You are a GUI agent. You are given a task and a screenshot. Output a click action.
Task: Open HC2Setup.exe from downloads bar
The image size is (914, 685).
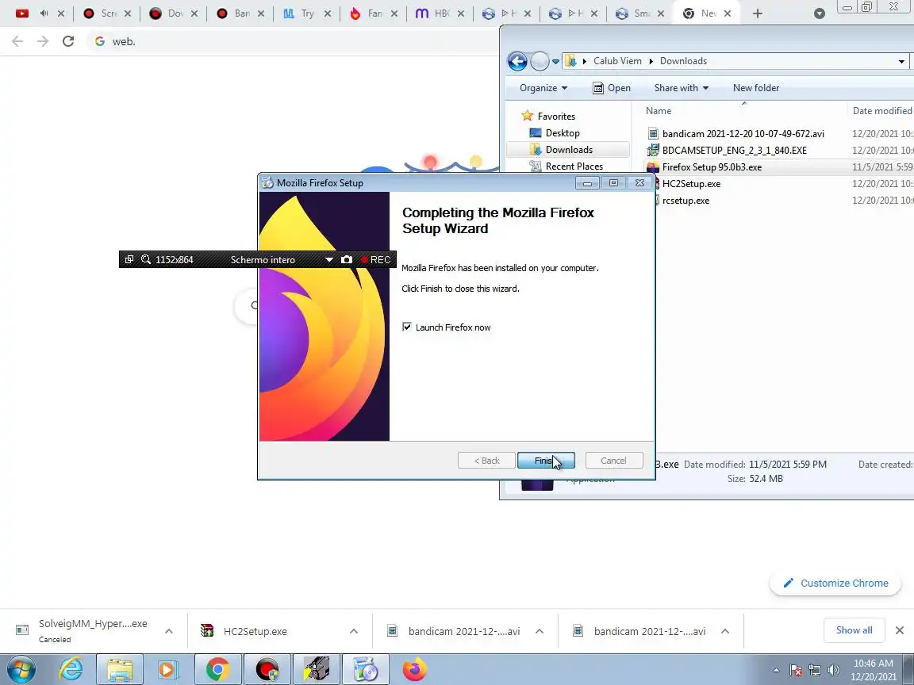tap(255, 631)
